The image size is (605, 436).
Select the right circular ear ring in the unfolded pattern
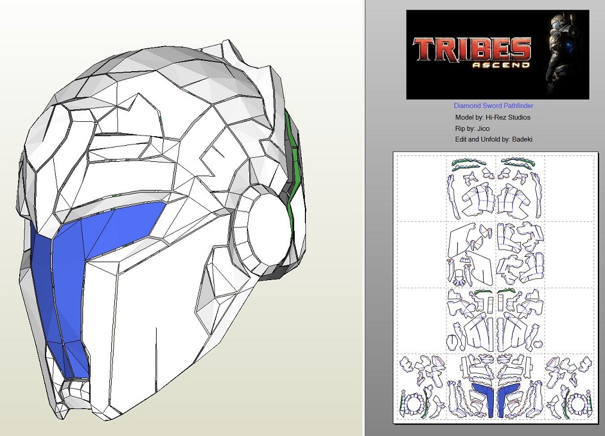click(x=578, y=403)
